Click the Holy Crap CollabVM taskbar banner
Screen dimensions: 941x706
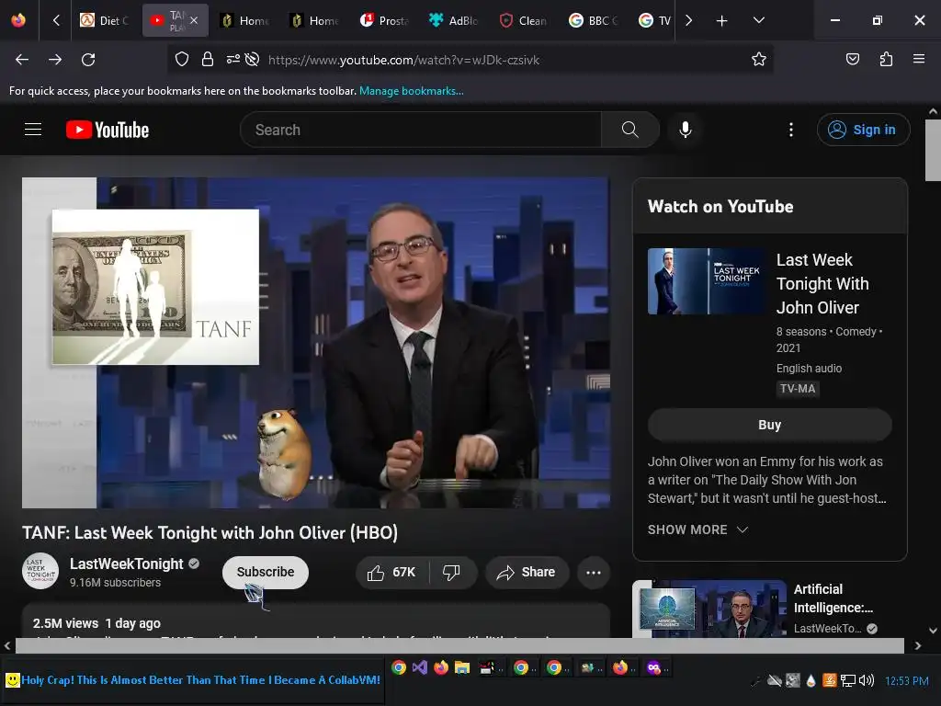click(193, 680)
